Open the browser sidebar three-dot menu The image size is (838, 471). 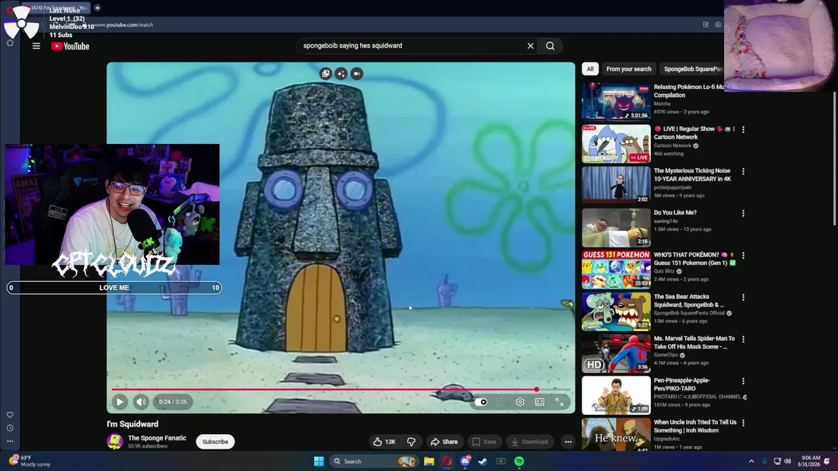coord(10,441)
